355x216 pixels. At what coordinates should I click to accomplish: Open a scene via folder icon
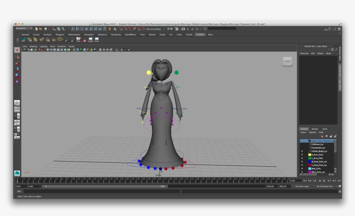[41, 29]
